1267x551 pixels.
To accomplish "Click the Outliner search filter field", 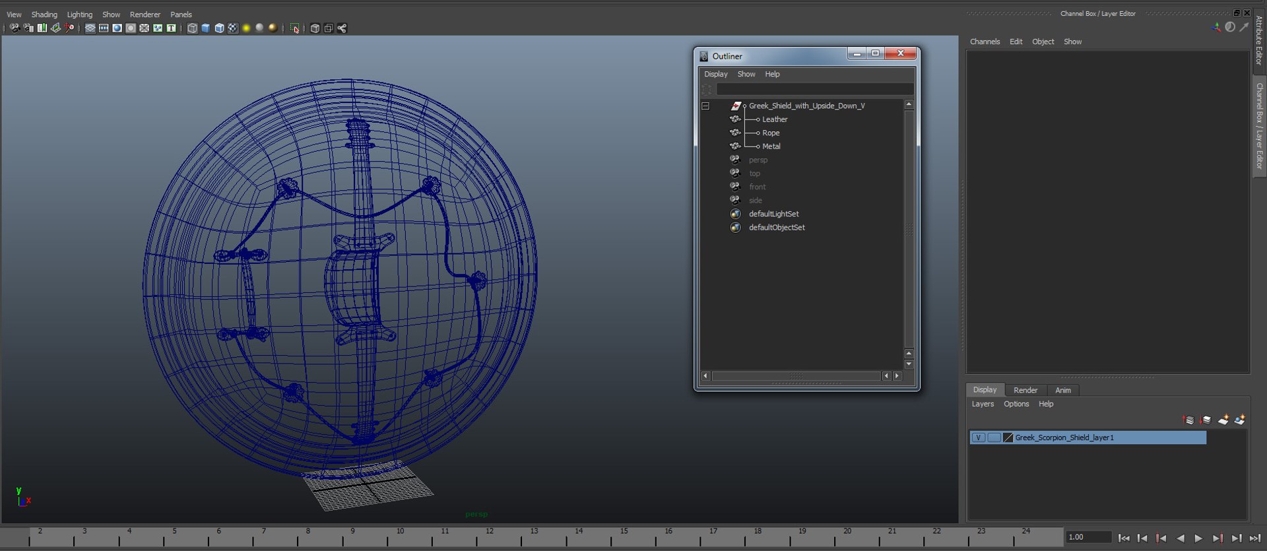I will click(814, 89).
